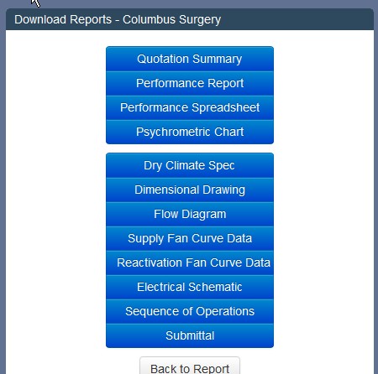
Task: Open the Electrical Schematic
Action: (190, 287)
